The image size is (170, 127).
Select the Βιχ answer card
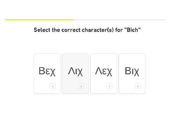click(132, 74)
